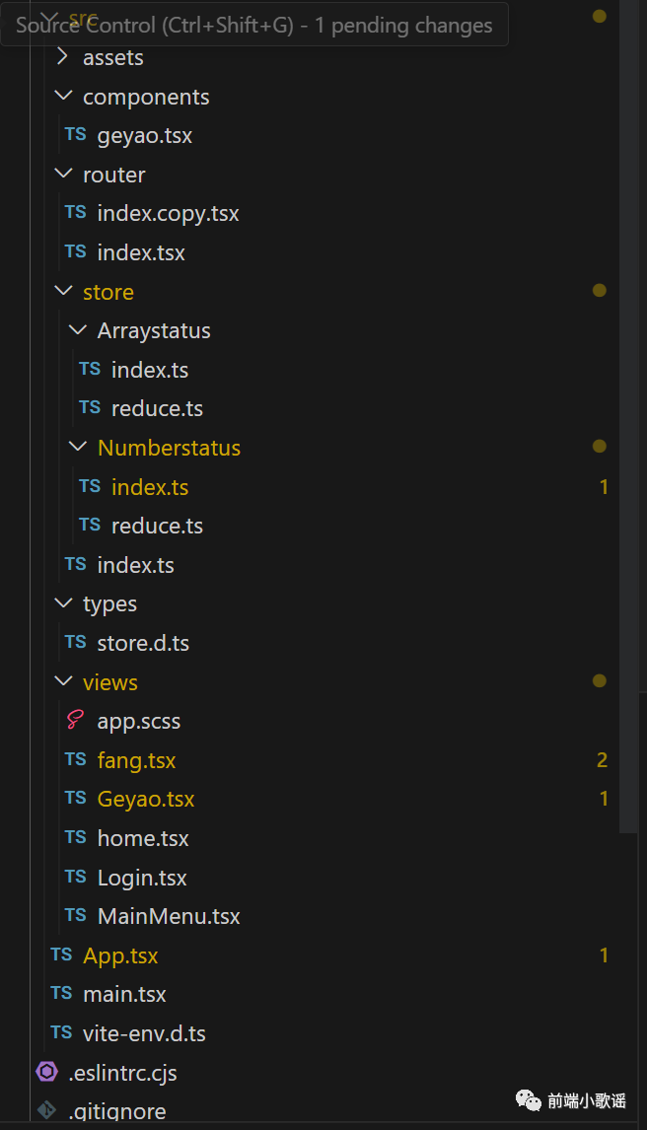Open reduce.ts under Arraystatus
647x1130 pixels.
157,409
